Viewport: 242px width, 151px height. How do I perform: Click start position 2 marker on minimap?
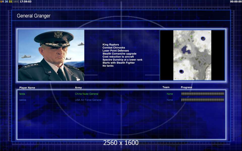tap(203, 39)
